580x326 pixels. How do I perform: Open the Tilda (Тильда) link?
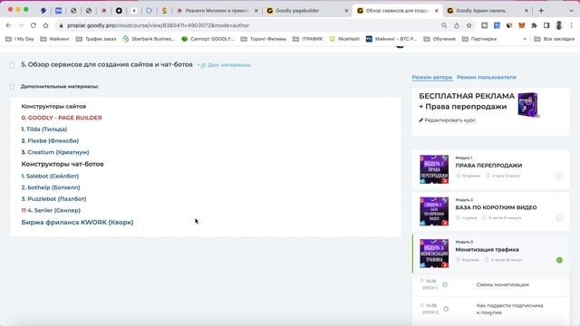pyautogui.click(x=46, y=129)
